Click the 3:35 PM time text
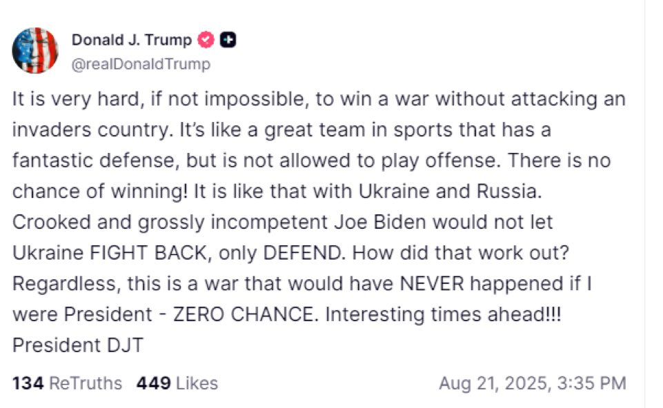 point(591,383)
